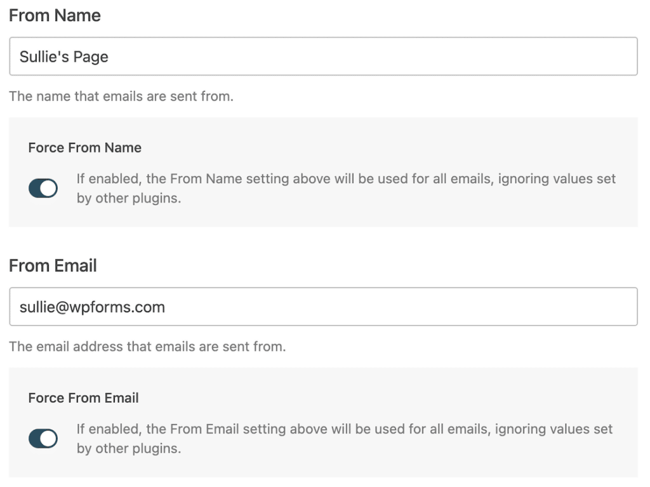650x487 pixels.
Task: Disable the Force From Email toggle
Action: point(43,438)
